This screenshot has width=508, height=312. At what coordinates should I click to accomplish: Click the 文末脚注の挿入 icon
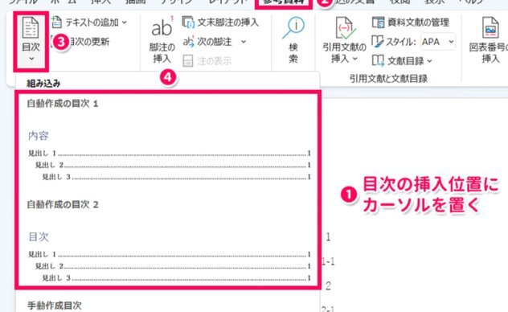(x=188, y=22)
